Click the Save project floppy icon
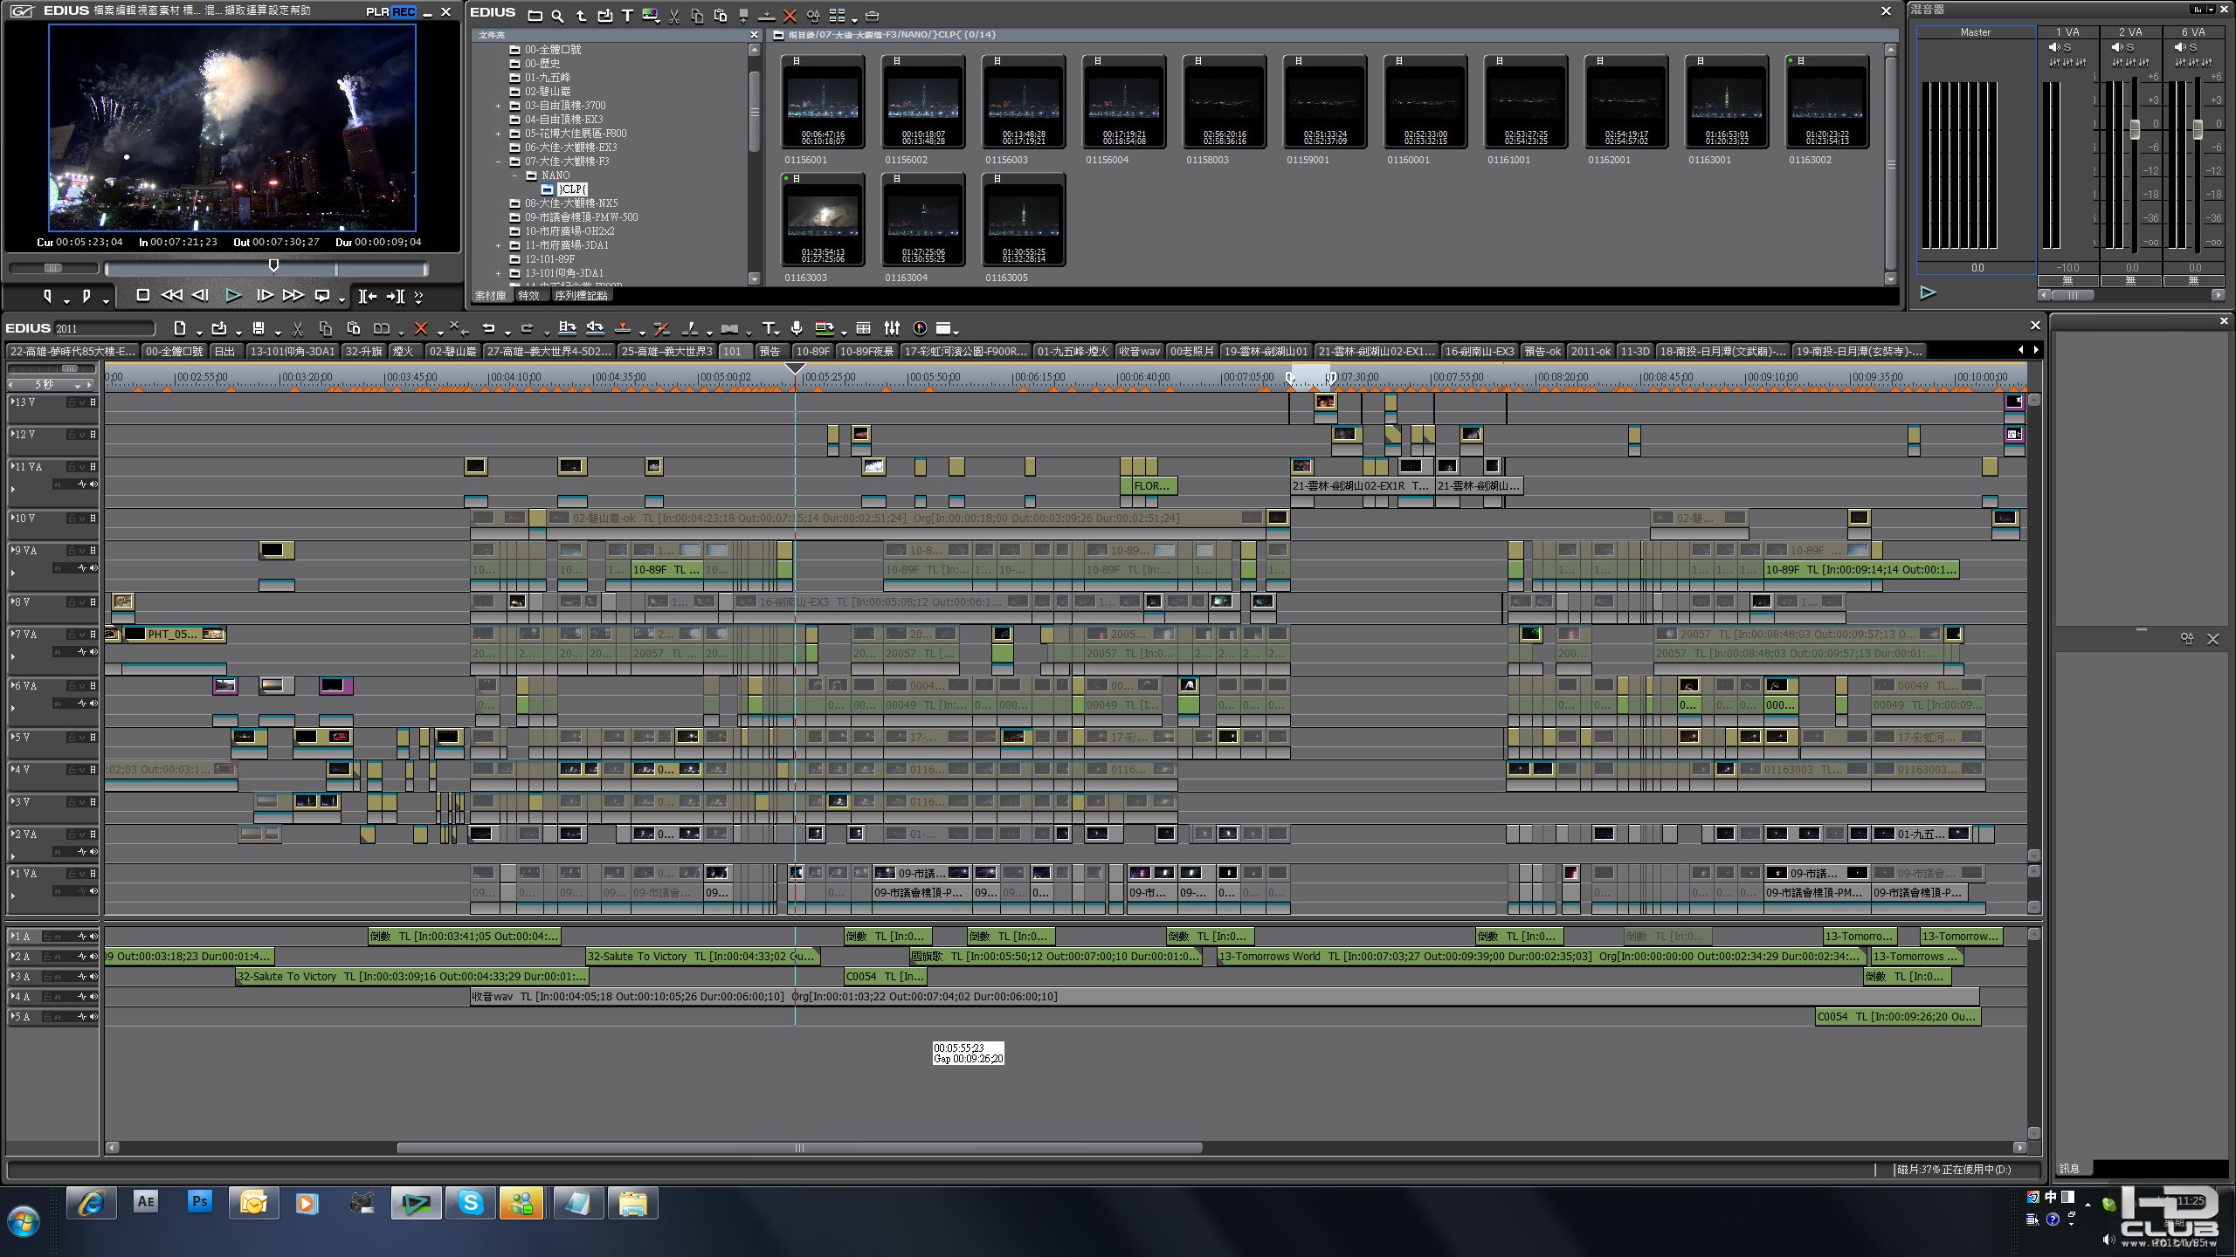The height and width of the screenshot is (1257, 2236). 259,329
